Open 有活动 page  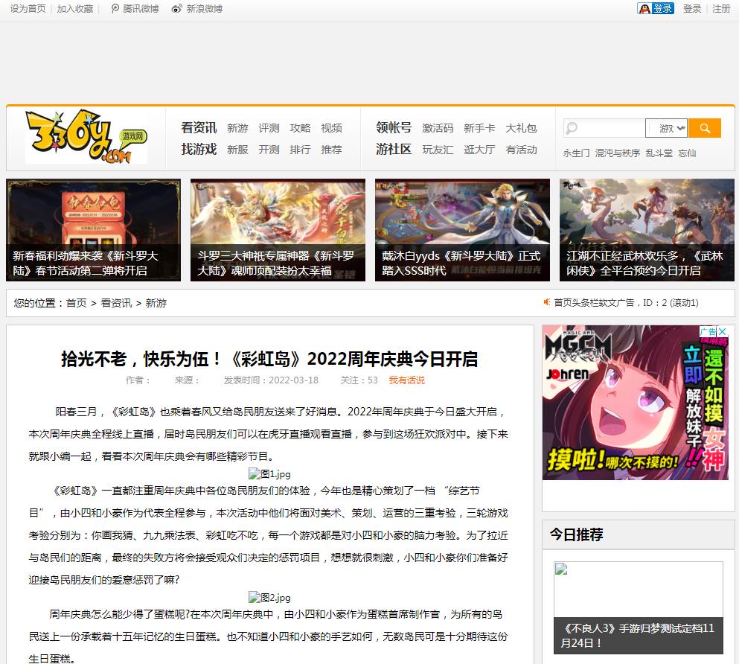tap(521, 150)
